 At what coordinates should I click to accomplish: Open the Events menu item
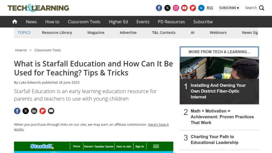143,22
